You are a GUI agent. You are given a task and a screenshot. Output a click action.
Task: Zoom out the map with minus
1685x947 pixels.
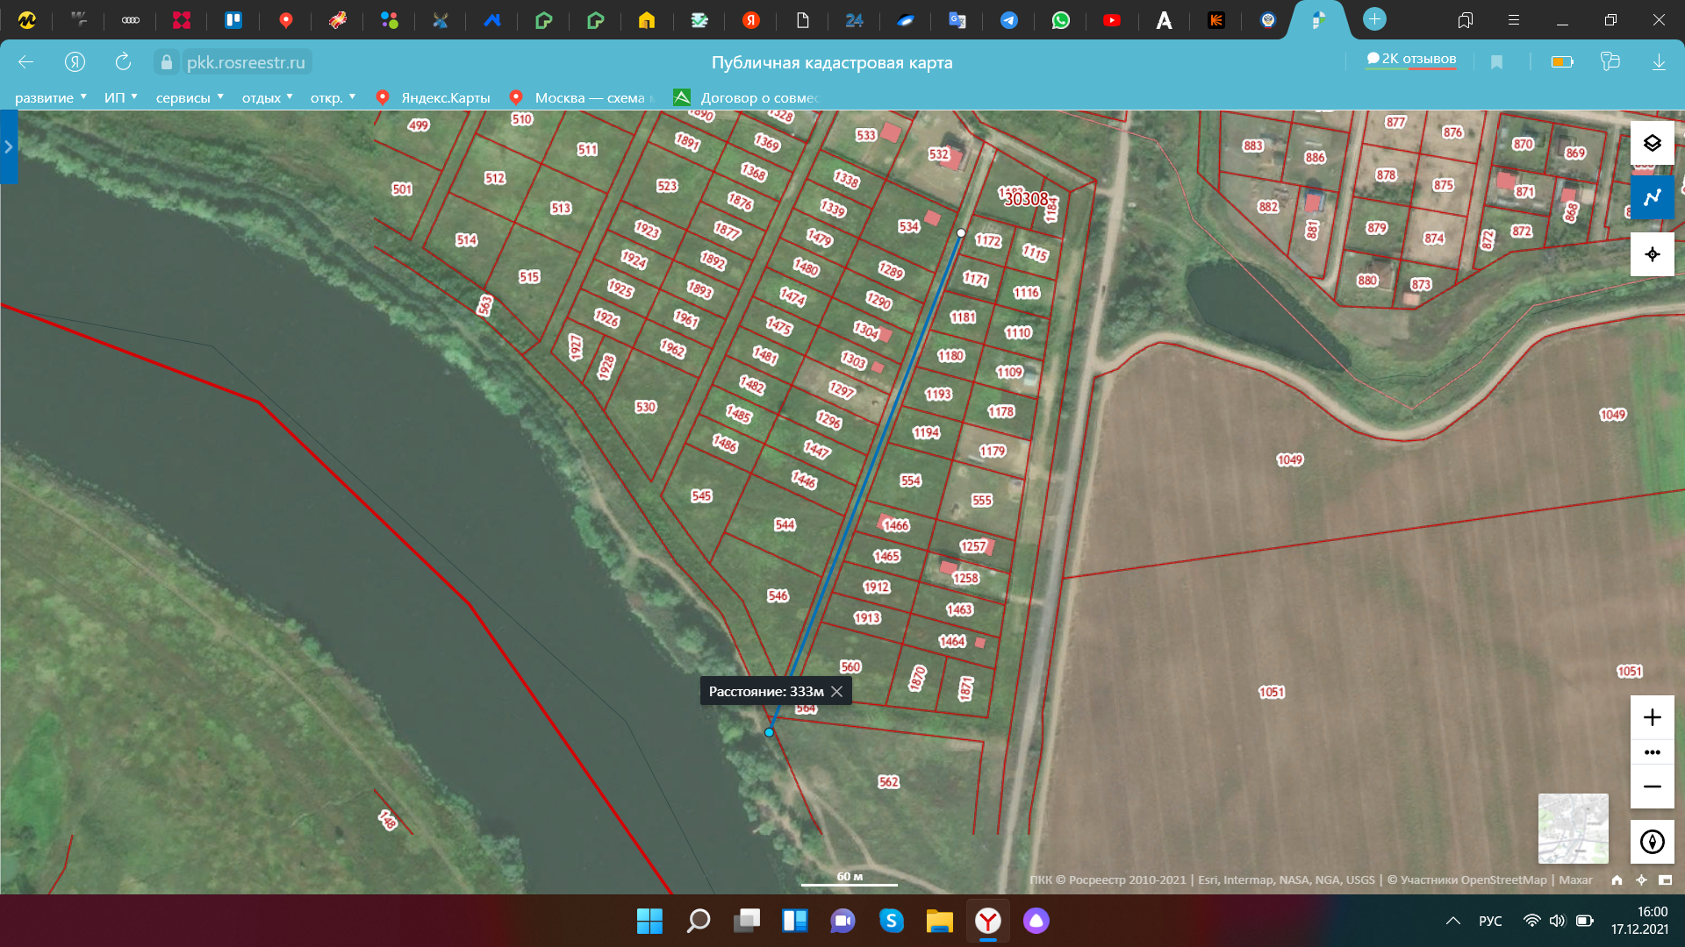tap(1652, 787)
